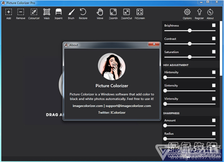The width and height of the screenshot is (224, 162).
Task: Click the Twitter: IColorizer text
Action: 112,113
